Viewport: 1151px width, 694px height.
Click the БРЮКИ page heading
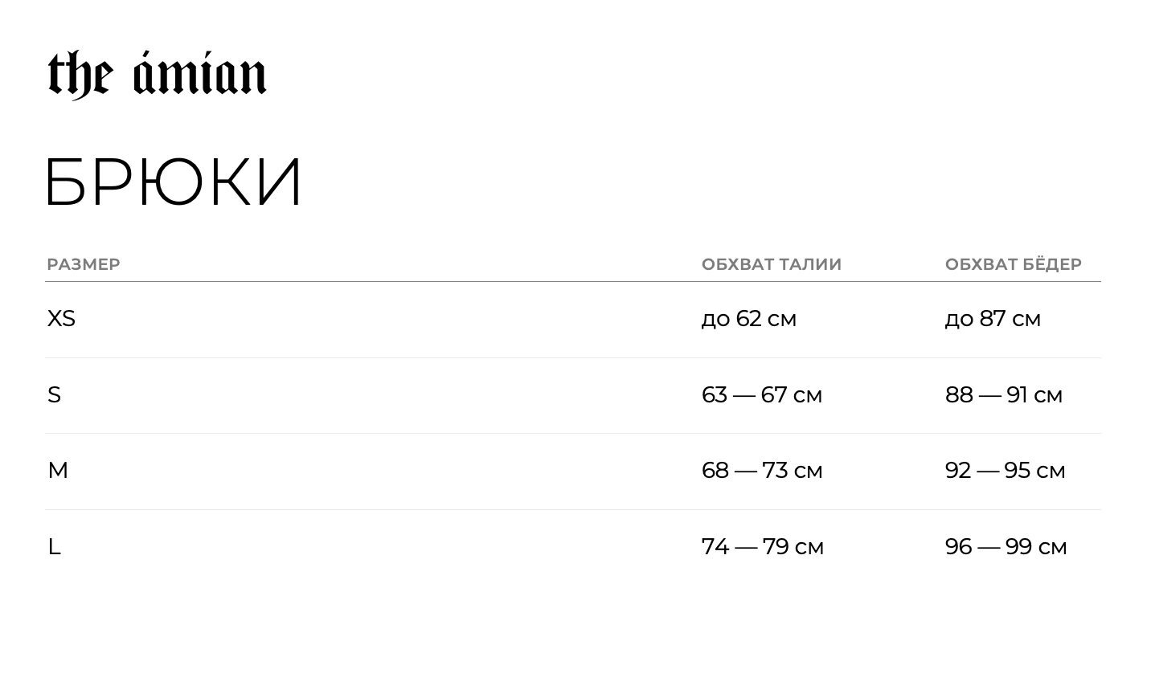(173, 182)
